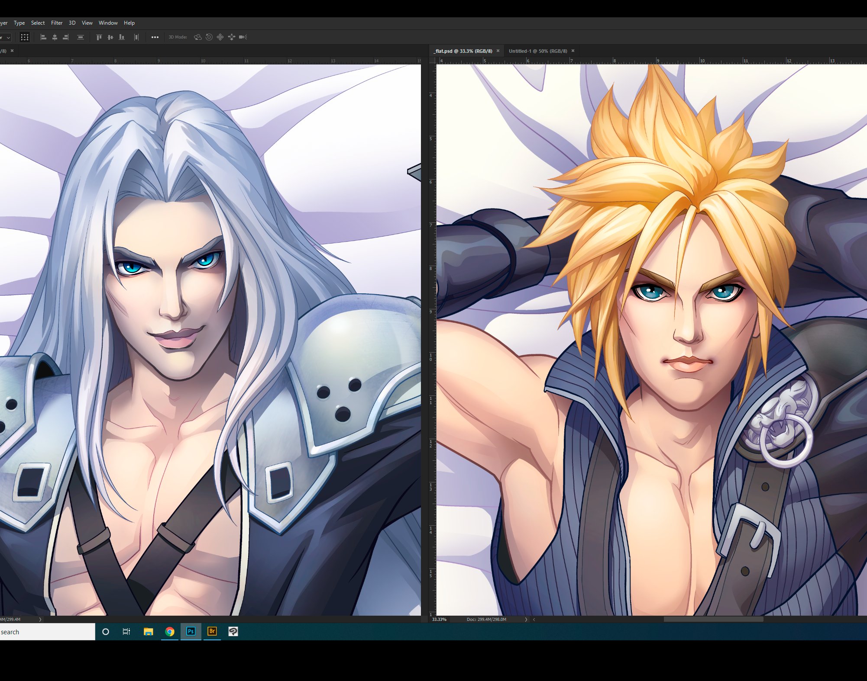Close the left document tab ending in /8)

click(x=12, y=51)
